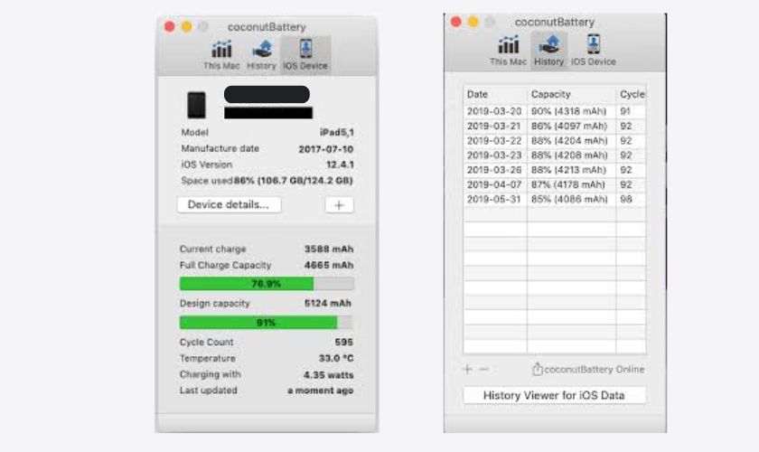Open This Mac tab in right window

(508, 51)
